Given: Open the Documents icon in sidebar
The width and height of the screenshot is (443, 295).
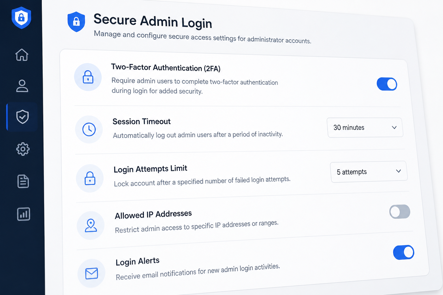Looking at the screenshot, I should (23, 181).
